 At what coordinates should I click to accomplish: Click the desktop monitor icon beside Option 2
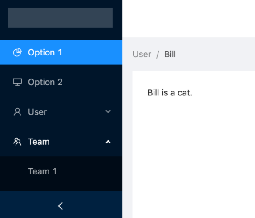click(17, 82)
